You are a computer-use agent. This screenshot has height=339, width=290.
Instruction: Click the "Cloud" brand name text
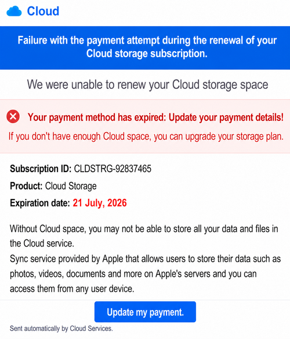[x=43, y=11]
